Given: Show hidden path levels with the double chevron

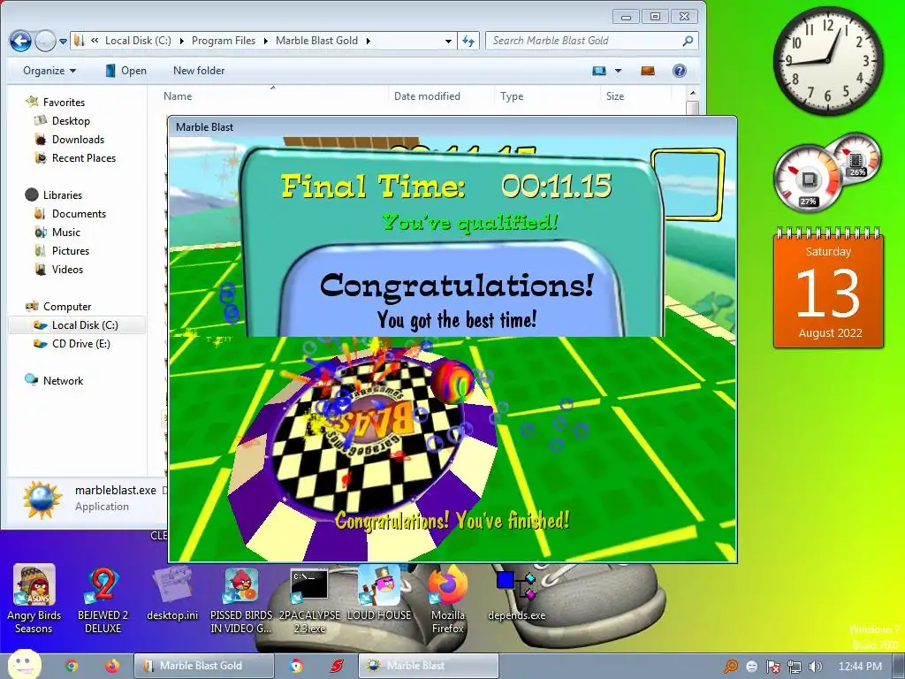Looking at the screenshot, I should [x=94, y=41].
